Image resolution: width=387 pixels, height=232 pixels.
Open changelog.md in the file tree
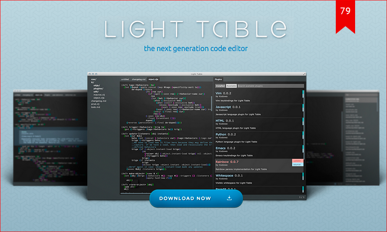[99, 101]
